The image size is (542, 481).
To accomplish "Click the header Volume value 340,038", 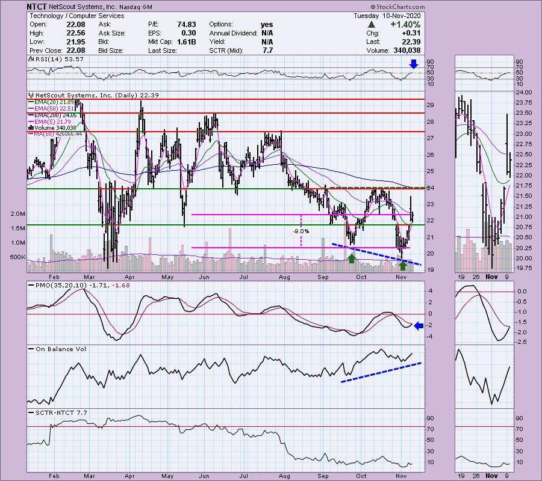I will coord(407,51).
